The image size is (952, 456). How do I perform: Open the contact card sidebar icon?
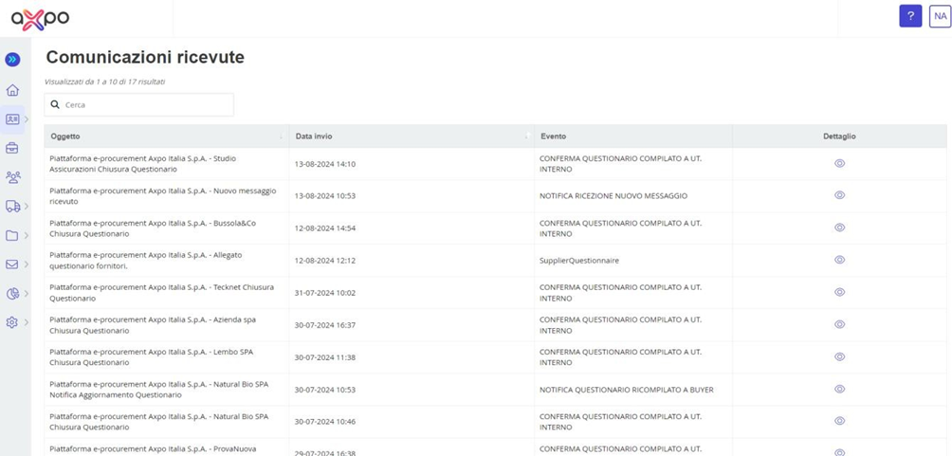[12, 119]
